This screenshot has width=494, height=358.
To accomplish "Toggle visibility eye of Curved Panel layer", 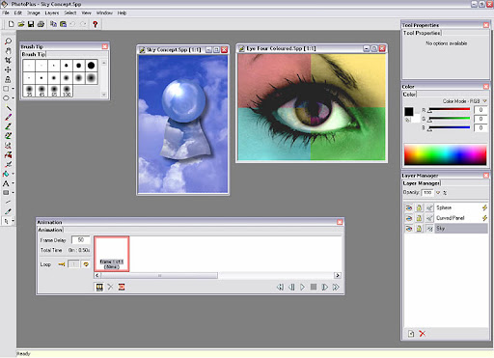I will tap(409, 218).
